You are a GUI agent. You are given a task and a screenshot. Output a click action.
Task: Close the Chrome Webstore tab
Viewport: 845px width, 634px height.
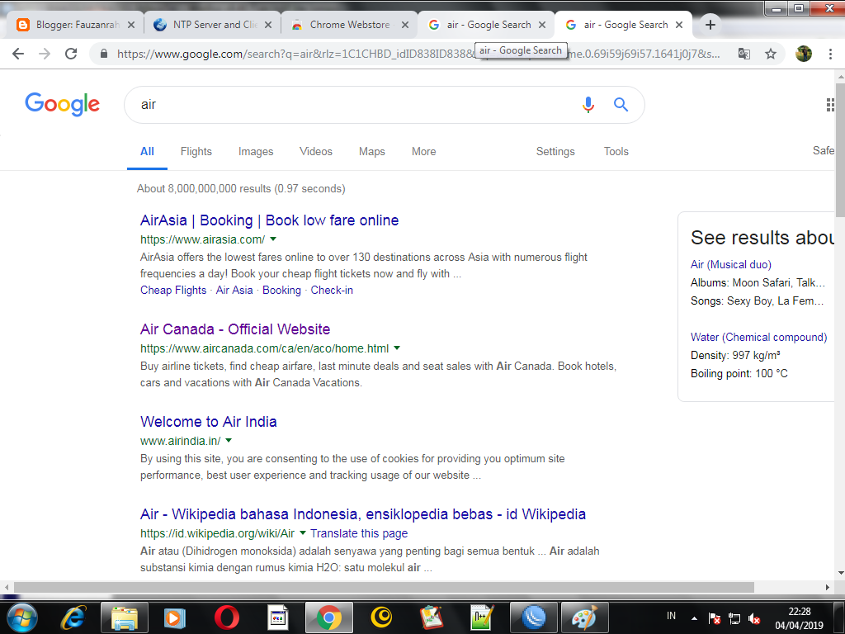tap(404, 25)
